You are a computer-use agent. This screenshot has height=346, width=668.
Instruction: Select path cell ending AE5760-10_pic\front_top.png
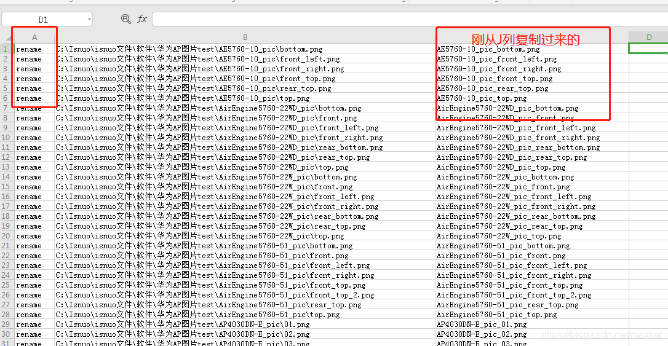(x=245, y=78)
